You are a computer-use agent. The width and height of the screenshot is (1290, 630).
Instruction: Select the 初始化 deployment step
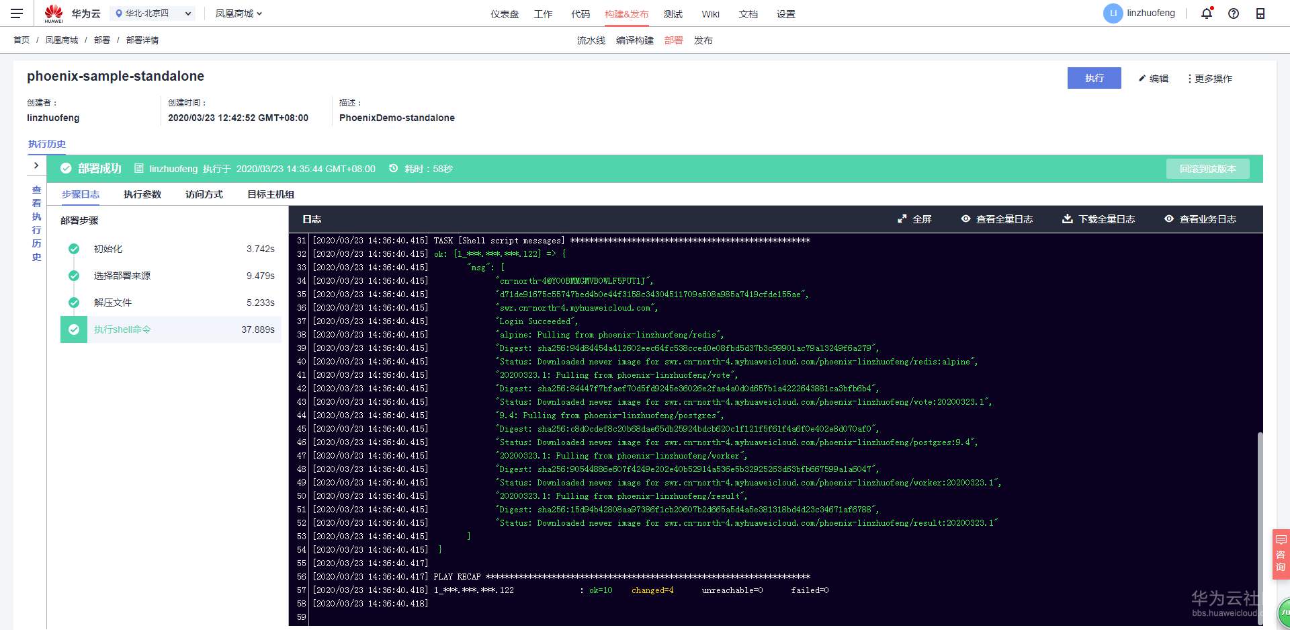click(x=171, y=249)
